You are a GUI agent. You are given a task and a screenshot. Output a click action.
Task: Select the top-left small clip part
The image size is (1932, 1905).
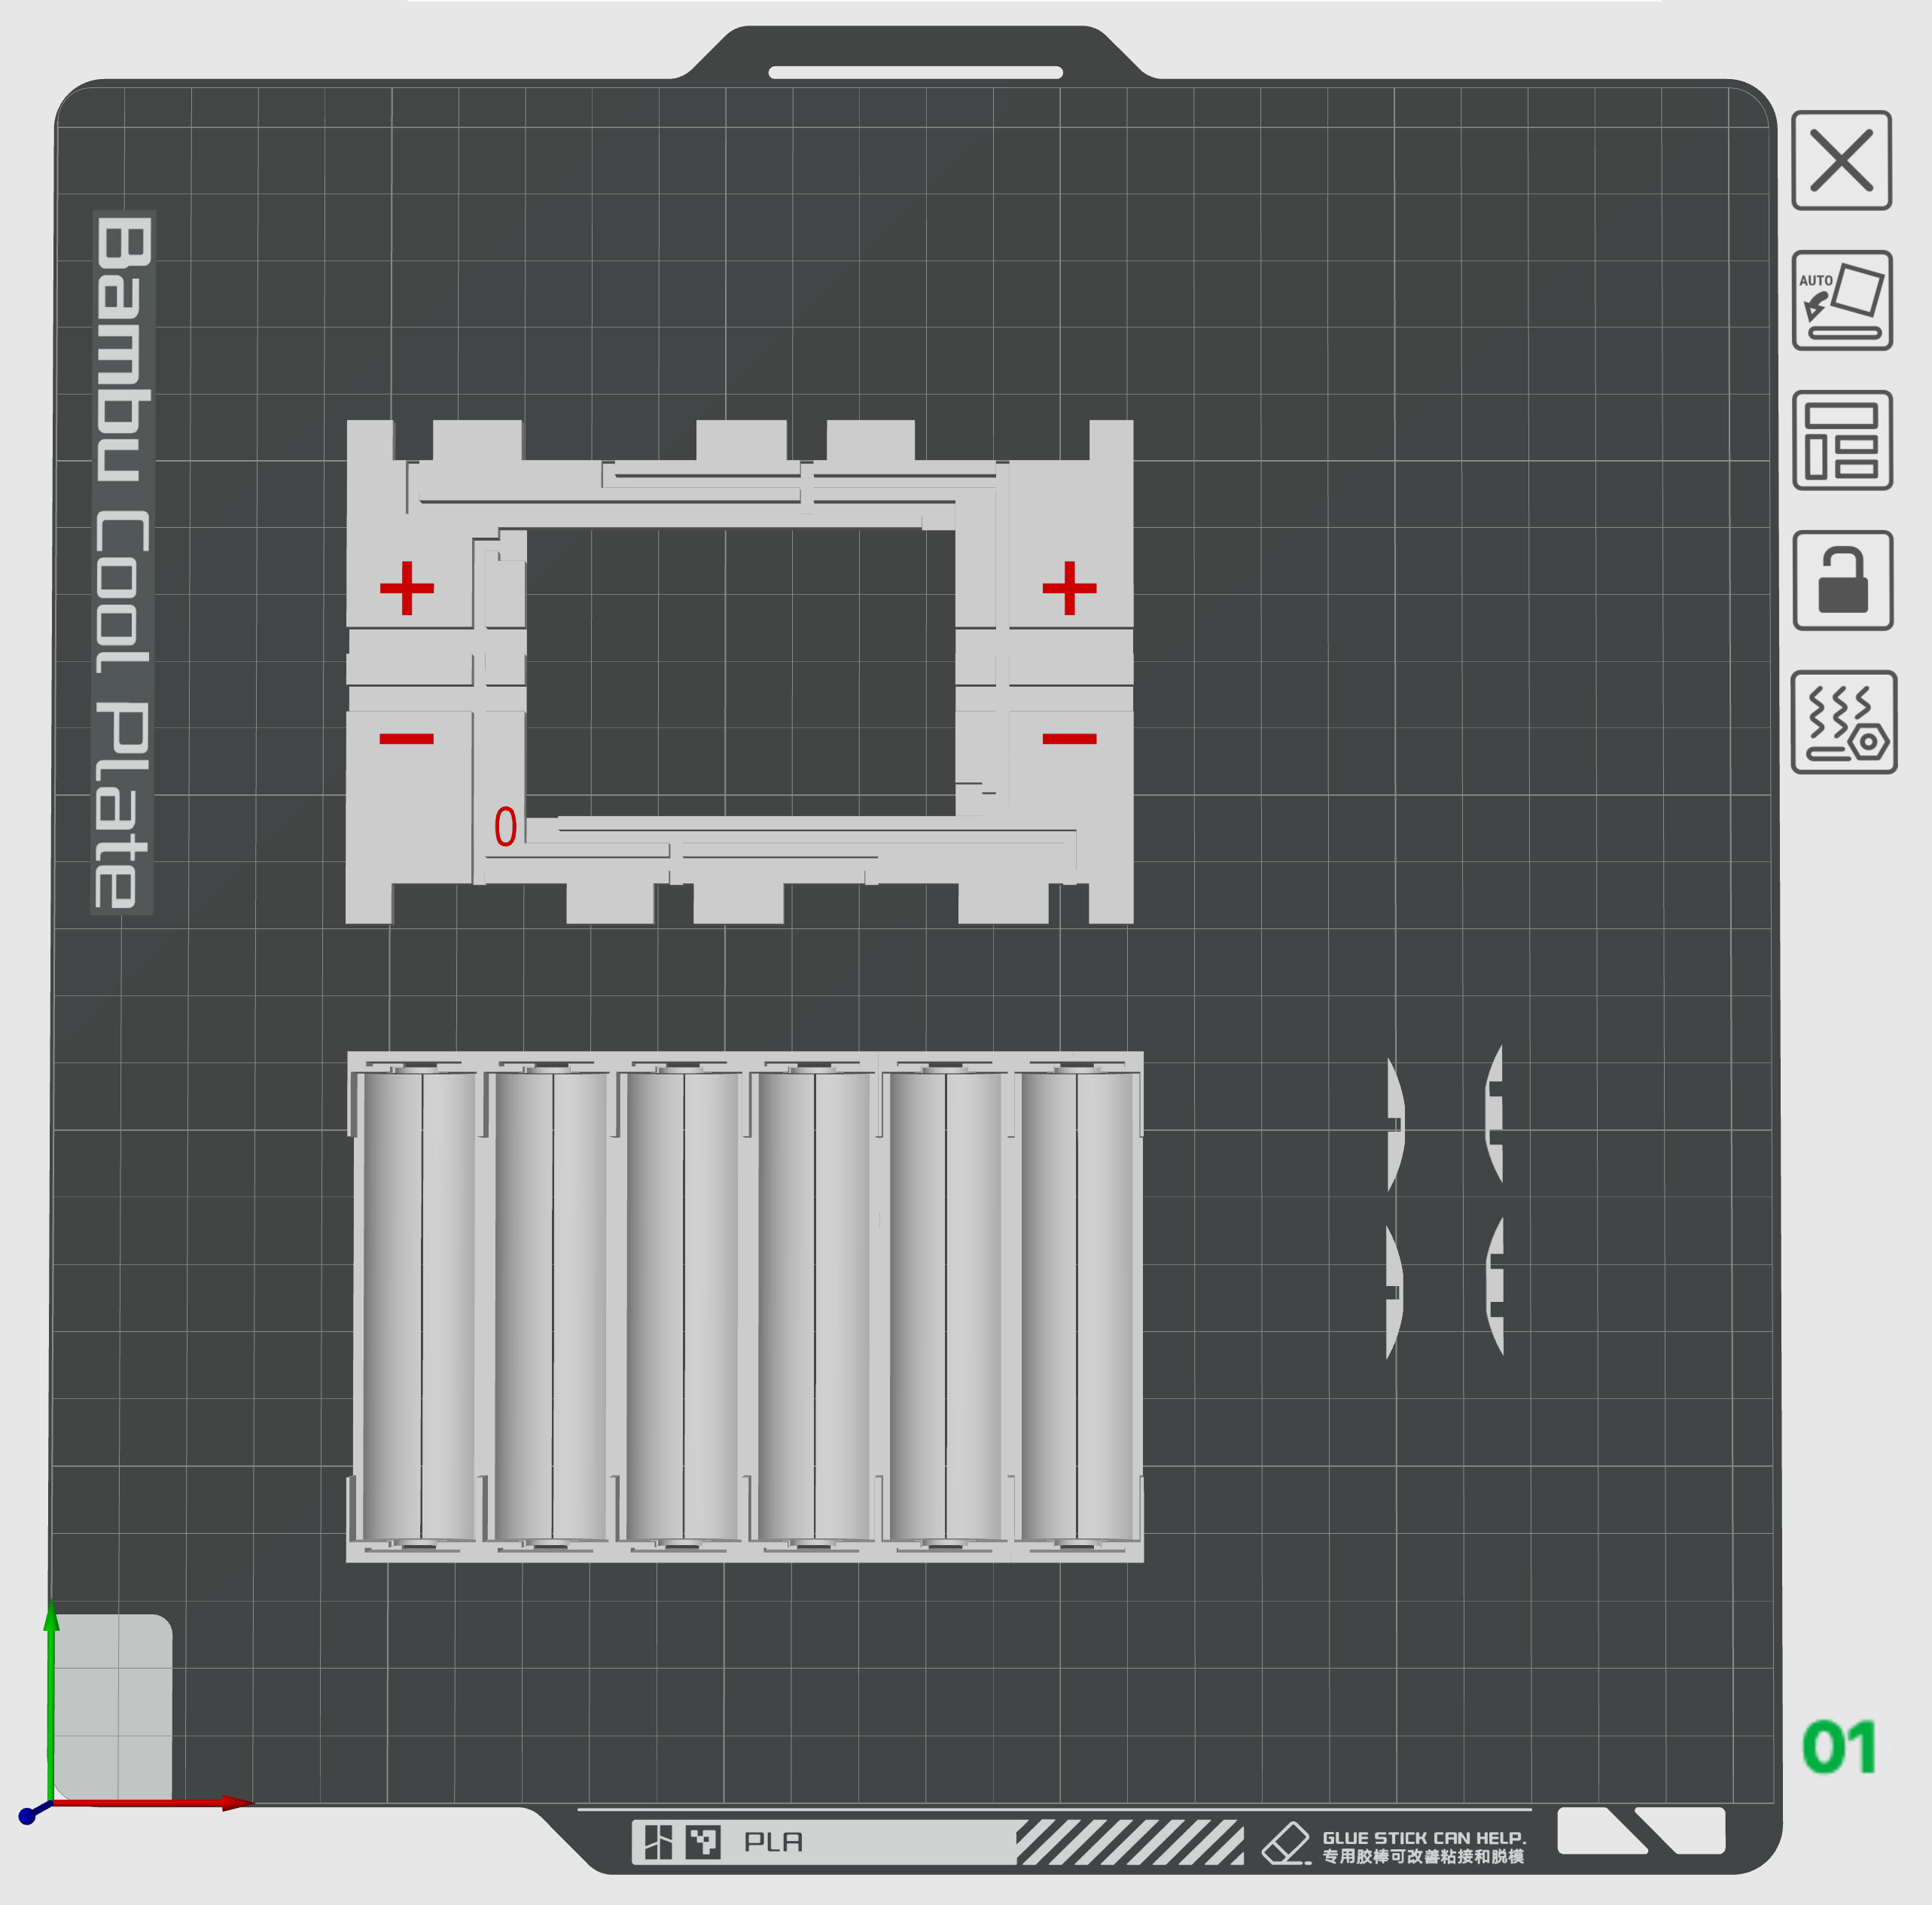[1396, 1124]
